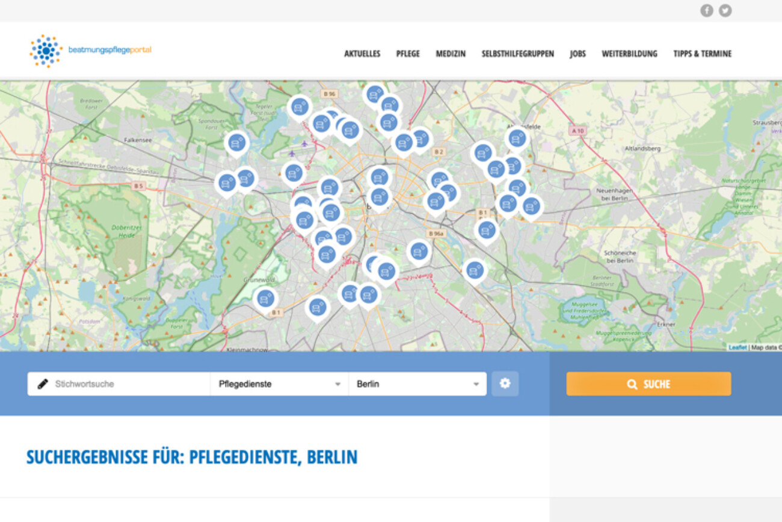The height and width of the screenshot is (522, 782).
Task: Open the Aktuelles menu
Action: [362, 54]
